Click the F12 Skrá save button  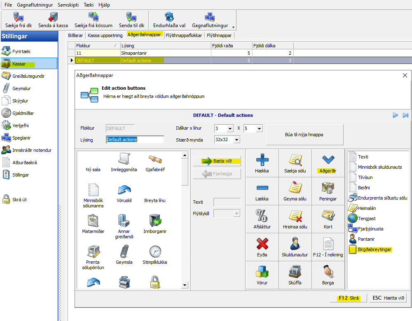click(348, 298)
